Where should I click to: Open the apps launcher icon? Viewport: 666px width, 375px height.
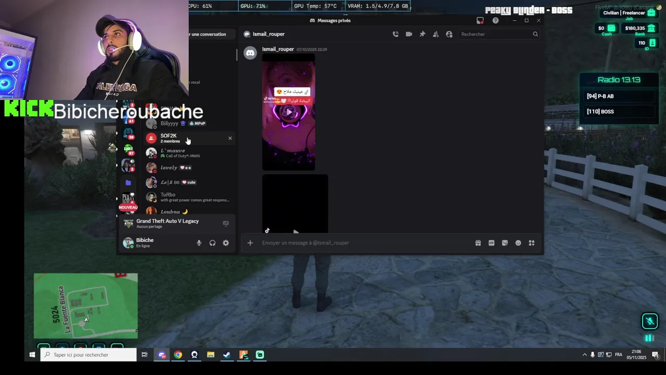click(532, 243)
